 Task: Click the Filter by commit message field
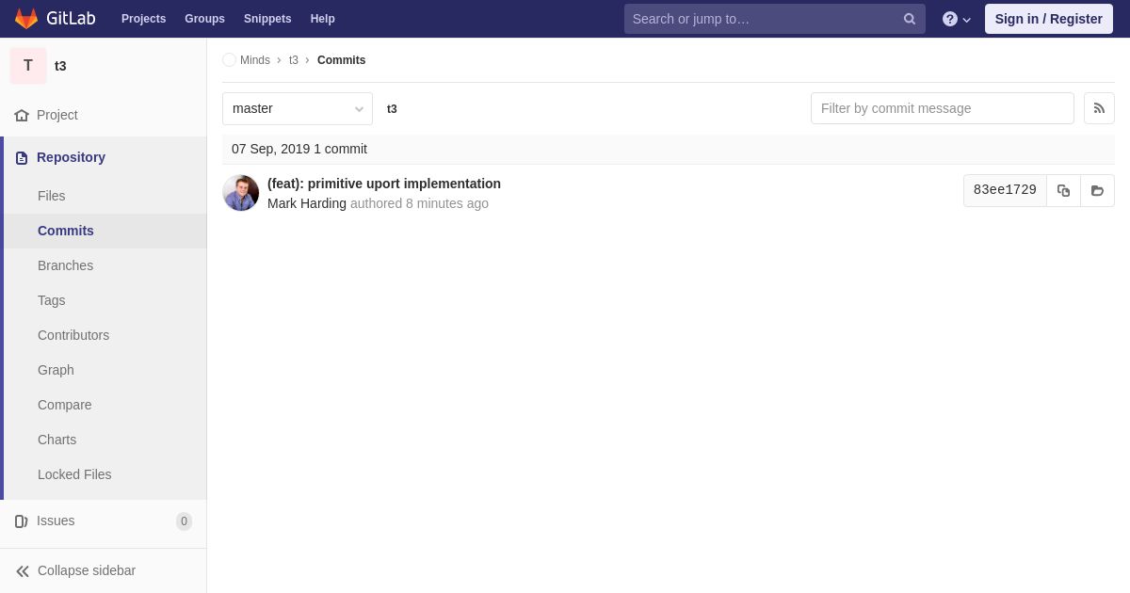point(943,108)
